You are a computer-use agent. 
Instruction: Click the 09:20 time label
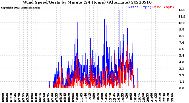point(69,98)
